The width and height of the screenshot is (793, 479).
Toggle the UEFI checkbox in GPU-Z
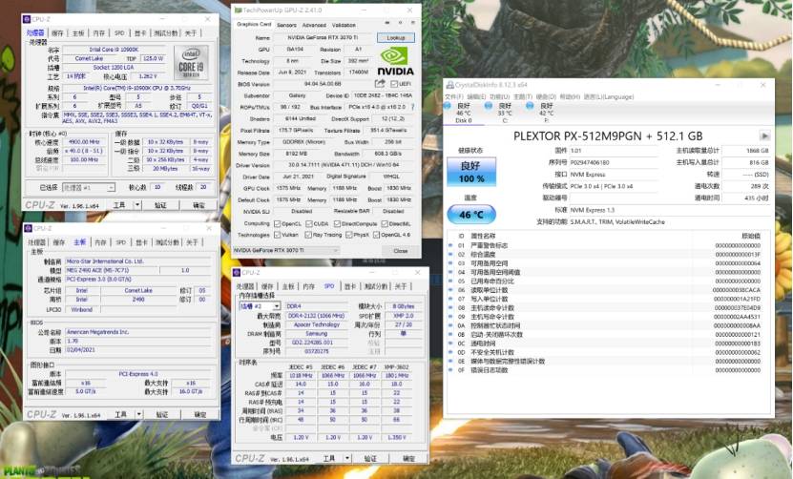click(394, 83)
